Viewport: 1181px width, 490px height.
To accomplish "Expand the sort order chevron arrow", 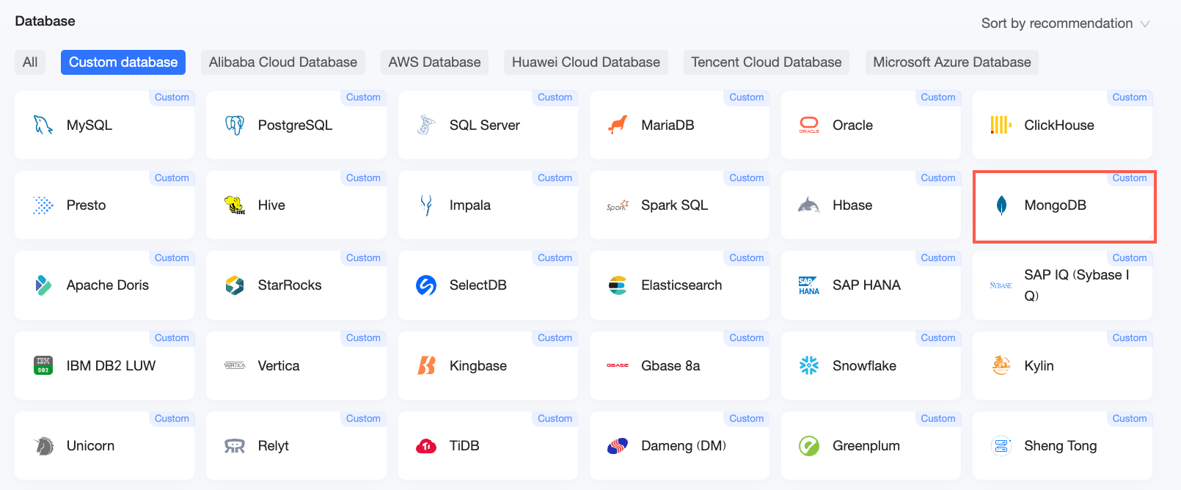I will point(1145,24).
